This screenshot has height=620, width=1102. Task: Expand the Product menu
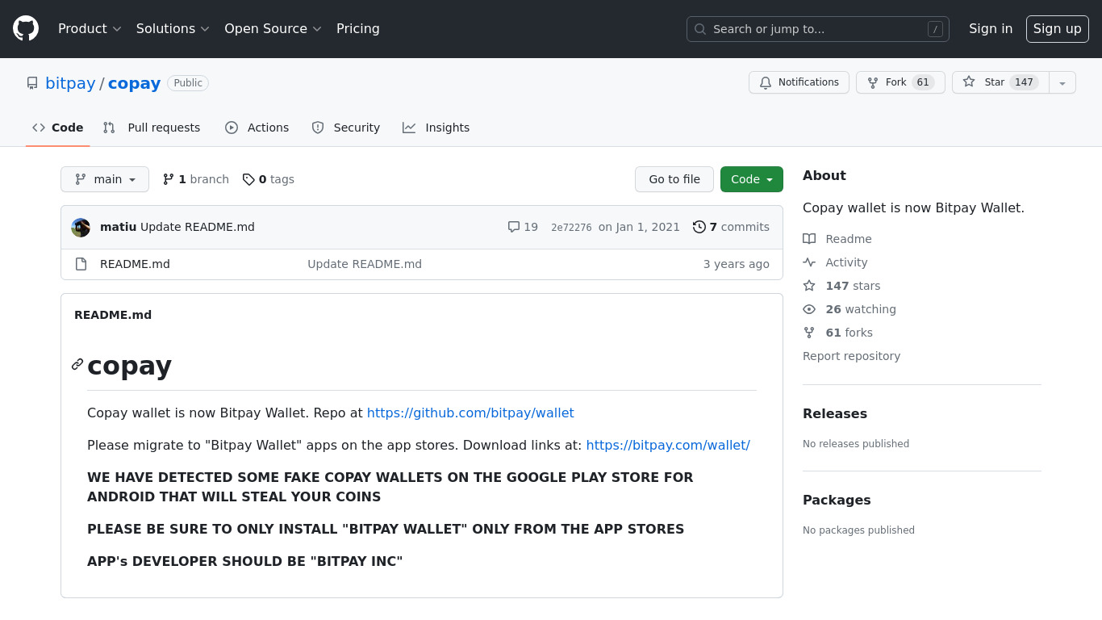(90, 28)
